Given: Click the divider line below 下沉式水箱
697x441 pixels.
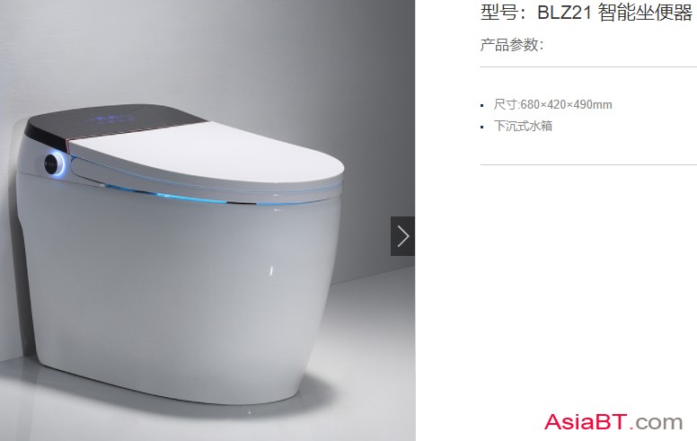Looking at the screenshot, I should (588, 165).
